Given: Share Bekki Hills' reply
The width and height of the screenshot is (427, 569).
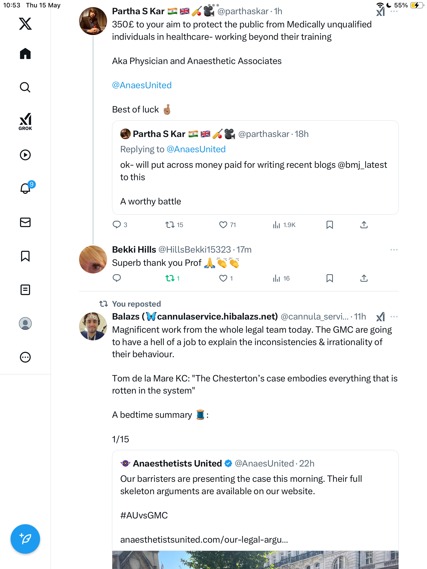Looking at the screenshot, I should tap(364, 278).
